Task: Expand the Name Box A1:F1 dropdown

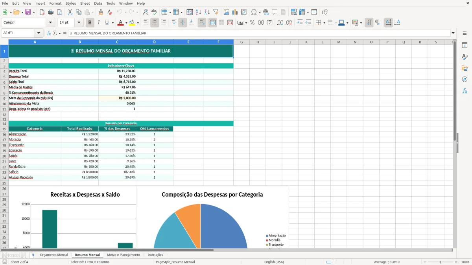Action: click(39, 33)
